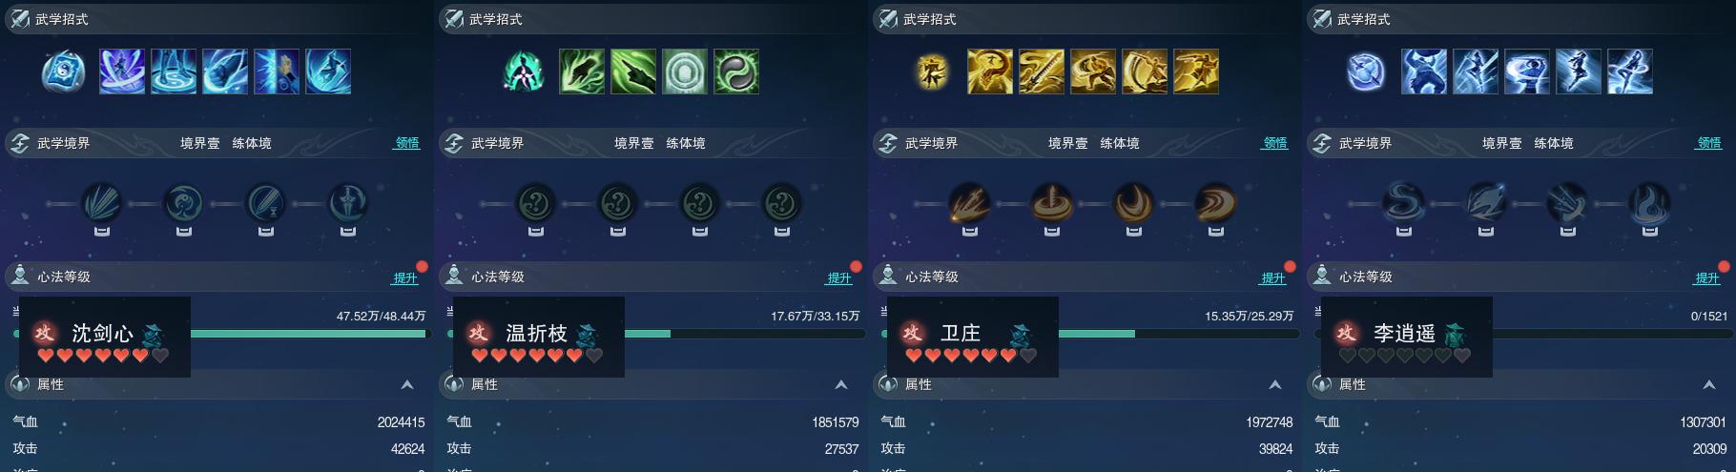Click 李逍遥's round blue orb skill icon
The image size is (1736, 472).
tap(1366, 72)
